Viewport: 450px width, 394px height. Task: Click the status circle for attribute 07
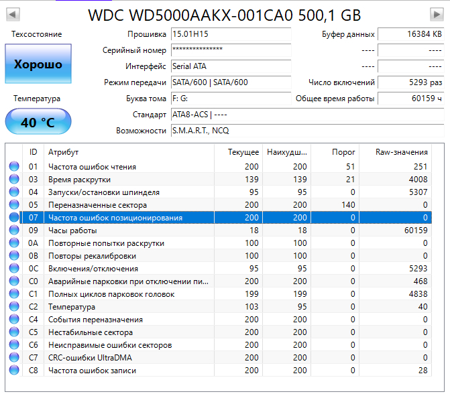click(14, 217)
